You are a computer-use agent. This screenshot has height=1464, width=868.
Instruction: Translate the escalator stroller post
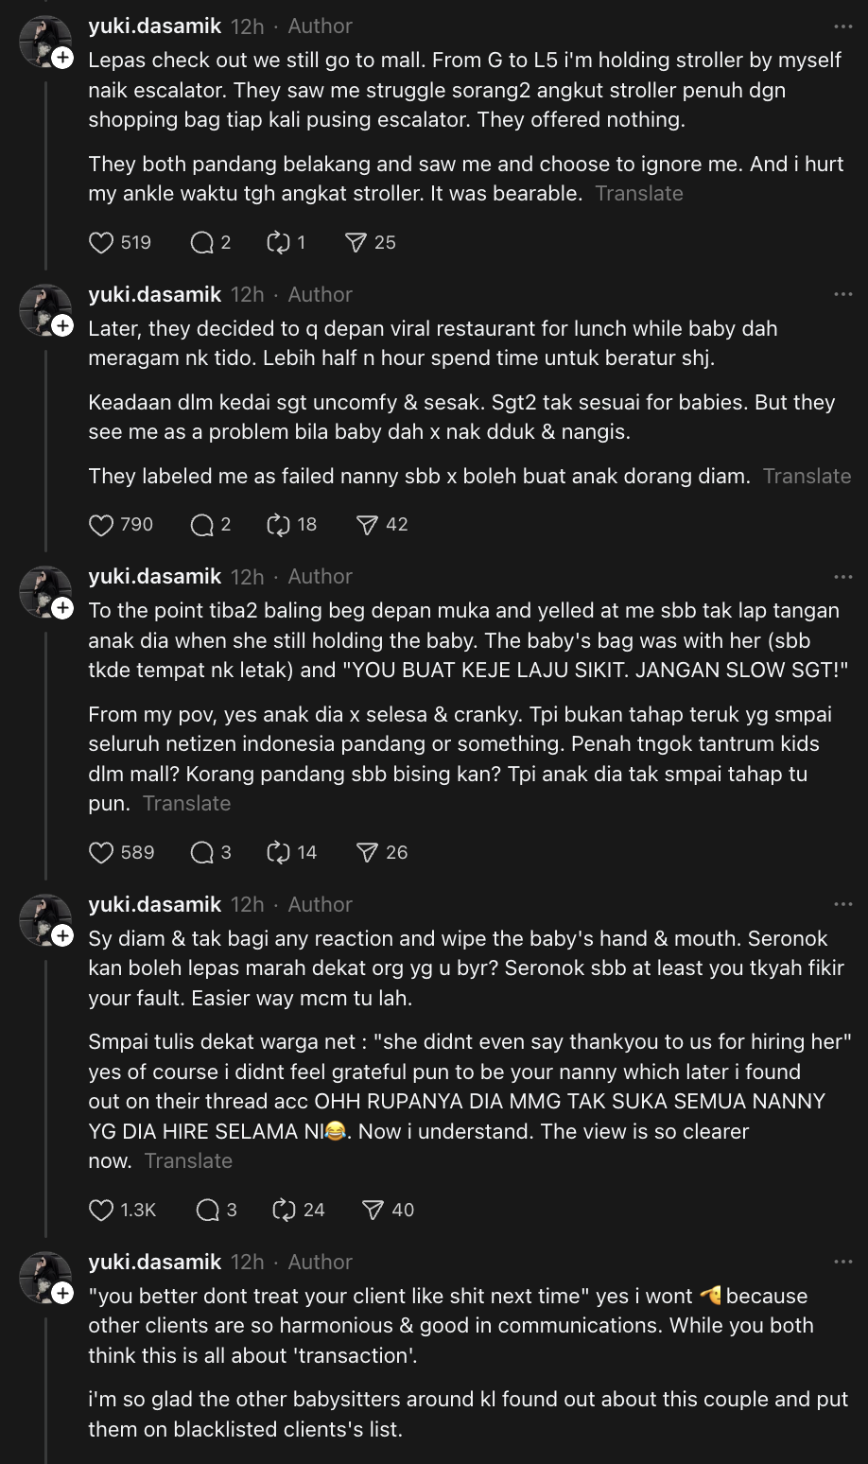pos(639,194)
